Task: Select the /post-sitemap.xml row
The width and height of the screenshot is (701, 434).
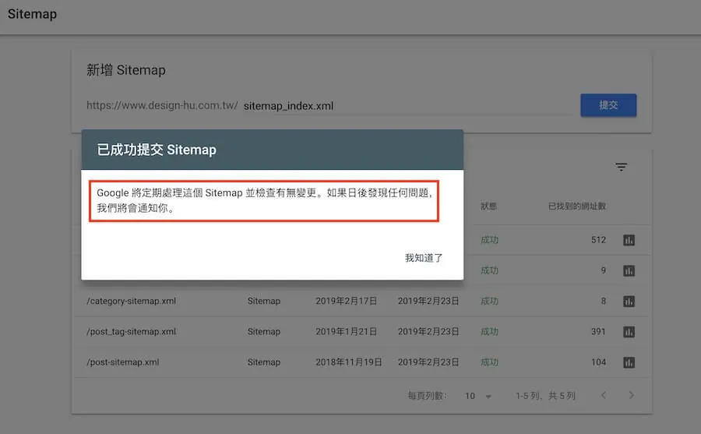Action: (x=362, y=362)
